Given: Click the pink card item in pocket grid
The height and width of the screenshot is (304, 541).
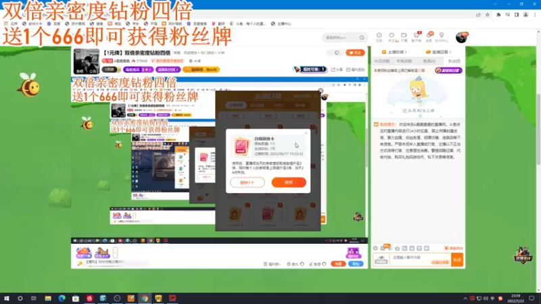Looking at the screenshot, I should (267, 214).
